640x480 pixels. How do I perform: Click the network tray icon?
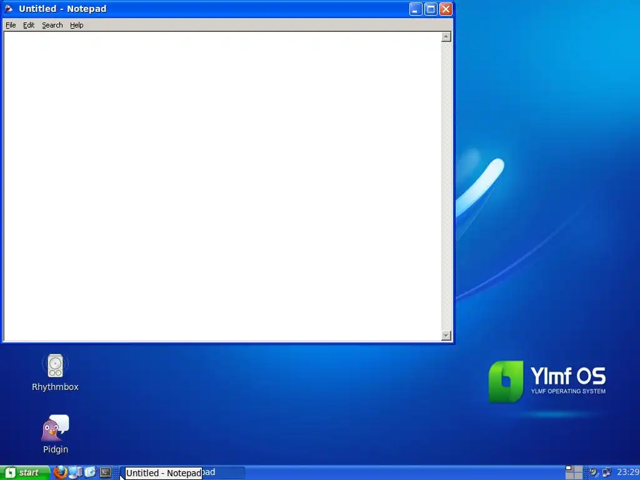(607, 472)
